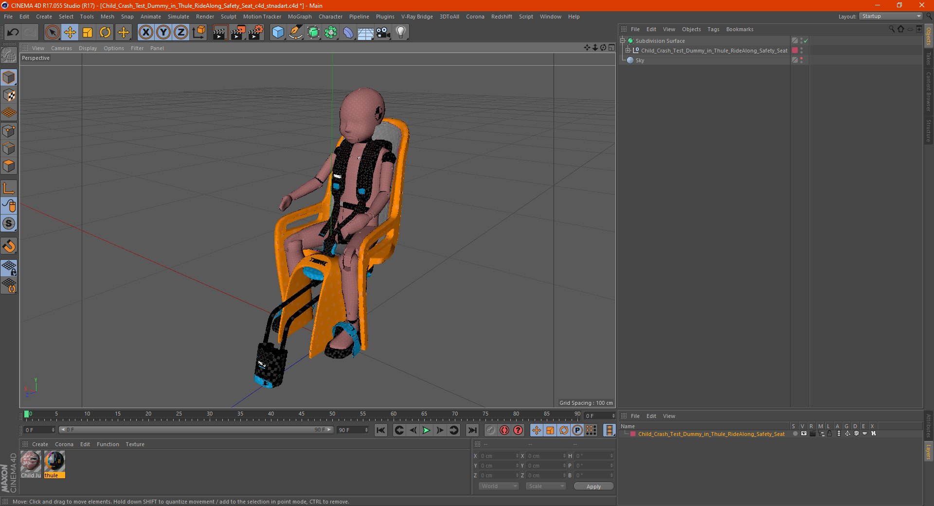Toggle X-axis lock icon

click(x=145, y=33)
